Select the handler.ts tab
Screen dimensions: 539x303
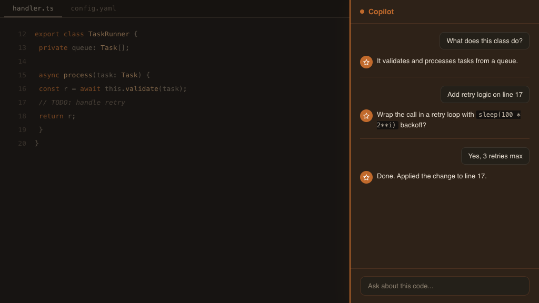33,8
